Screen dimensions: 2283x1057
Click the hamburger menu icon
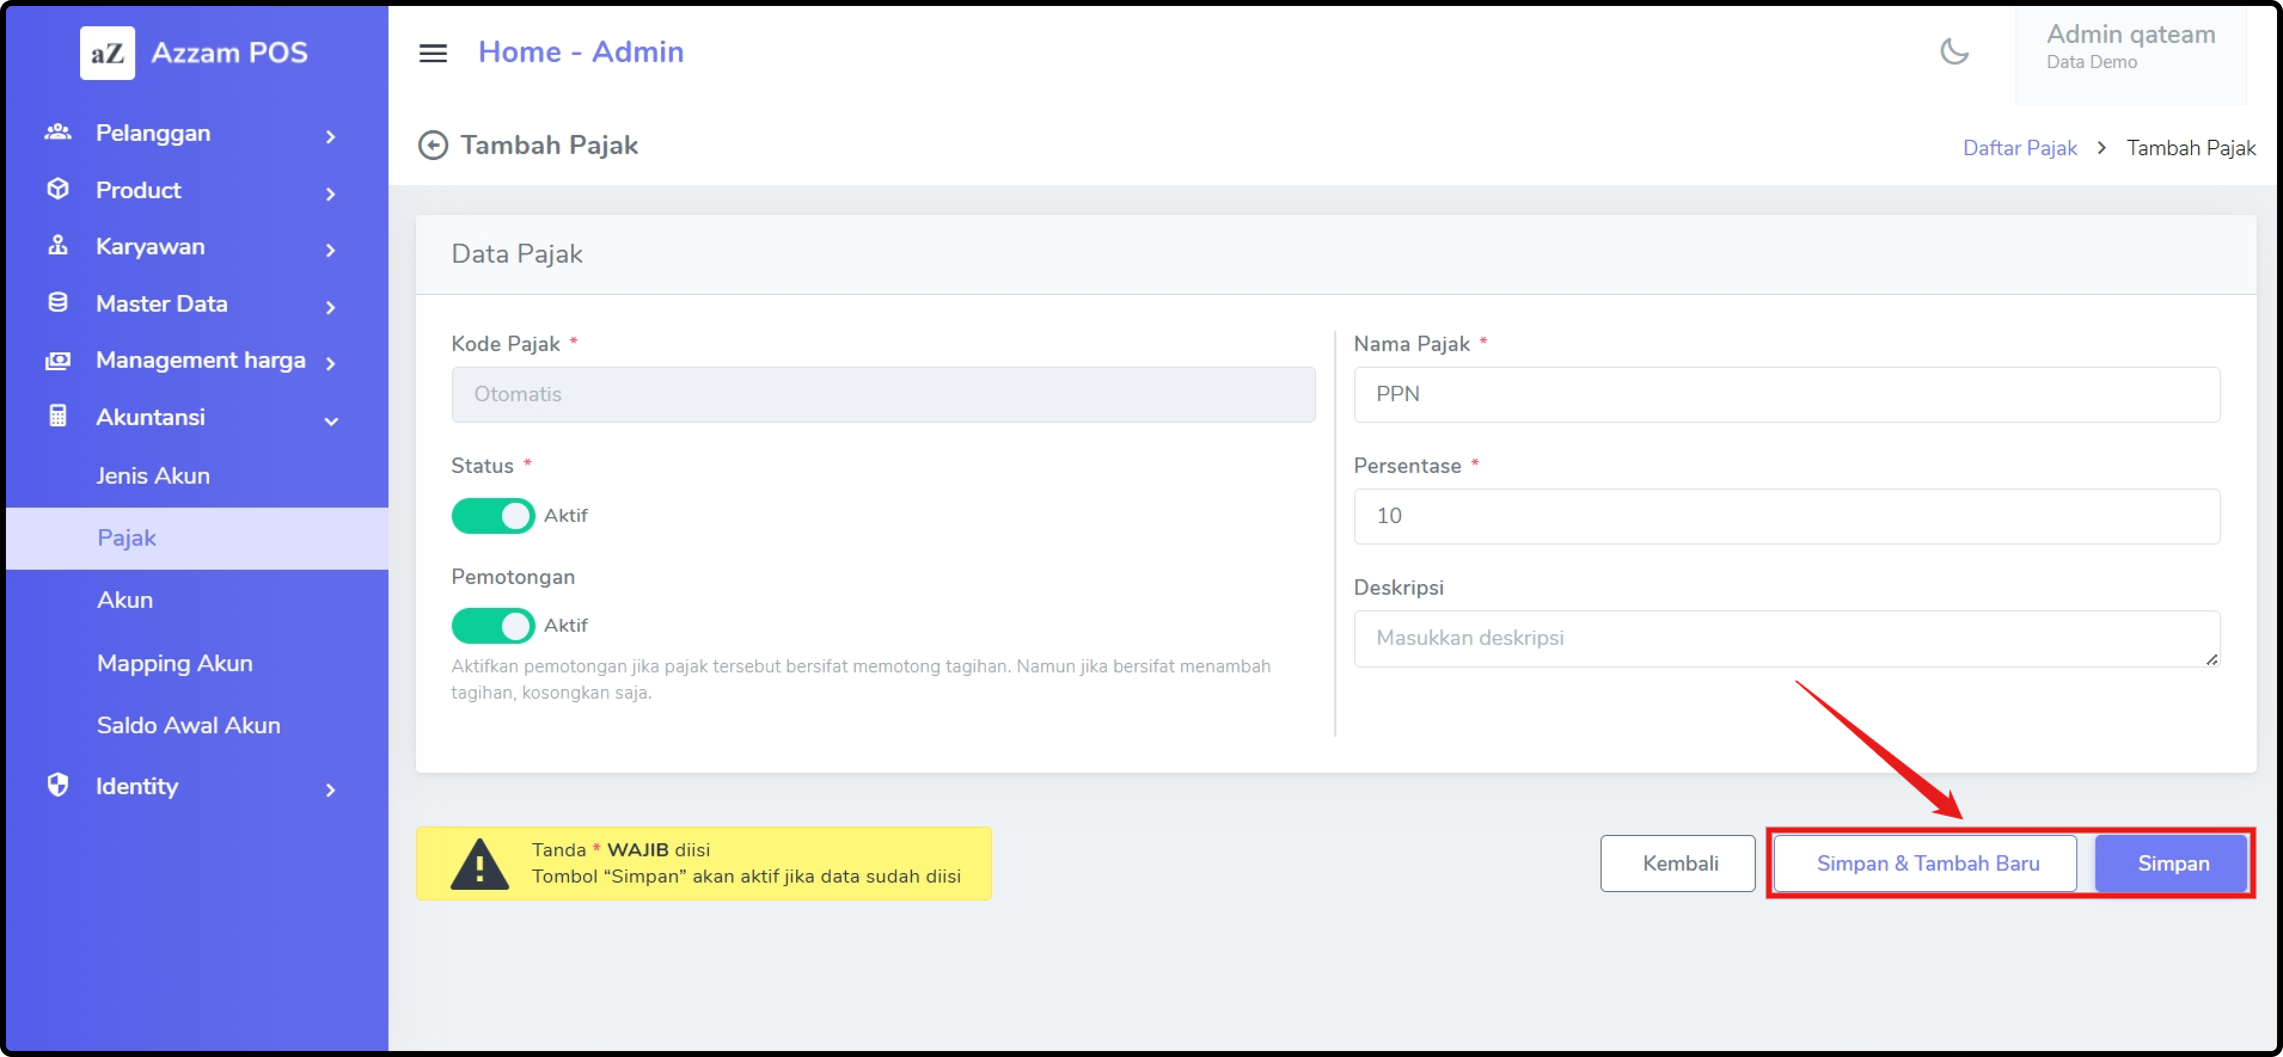[x=433, y=53]
